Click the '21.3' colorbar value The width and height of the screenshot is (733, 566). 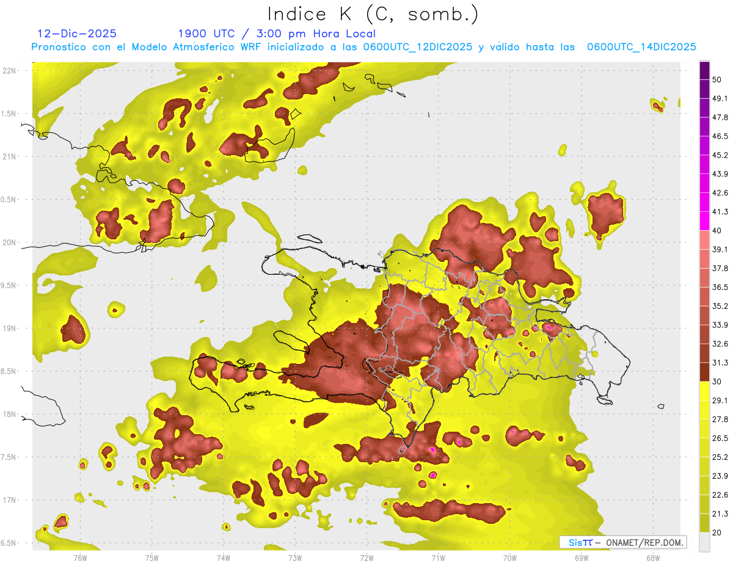pyautogui.click(x=720, y=513)
